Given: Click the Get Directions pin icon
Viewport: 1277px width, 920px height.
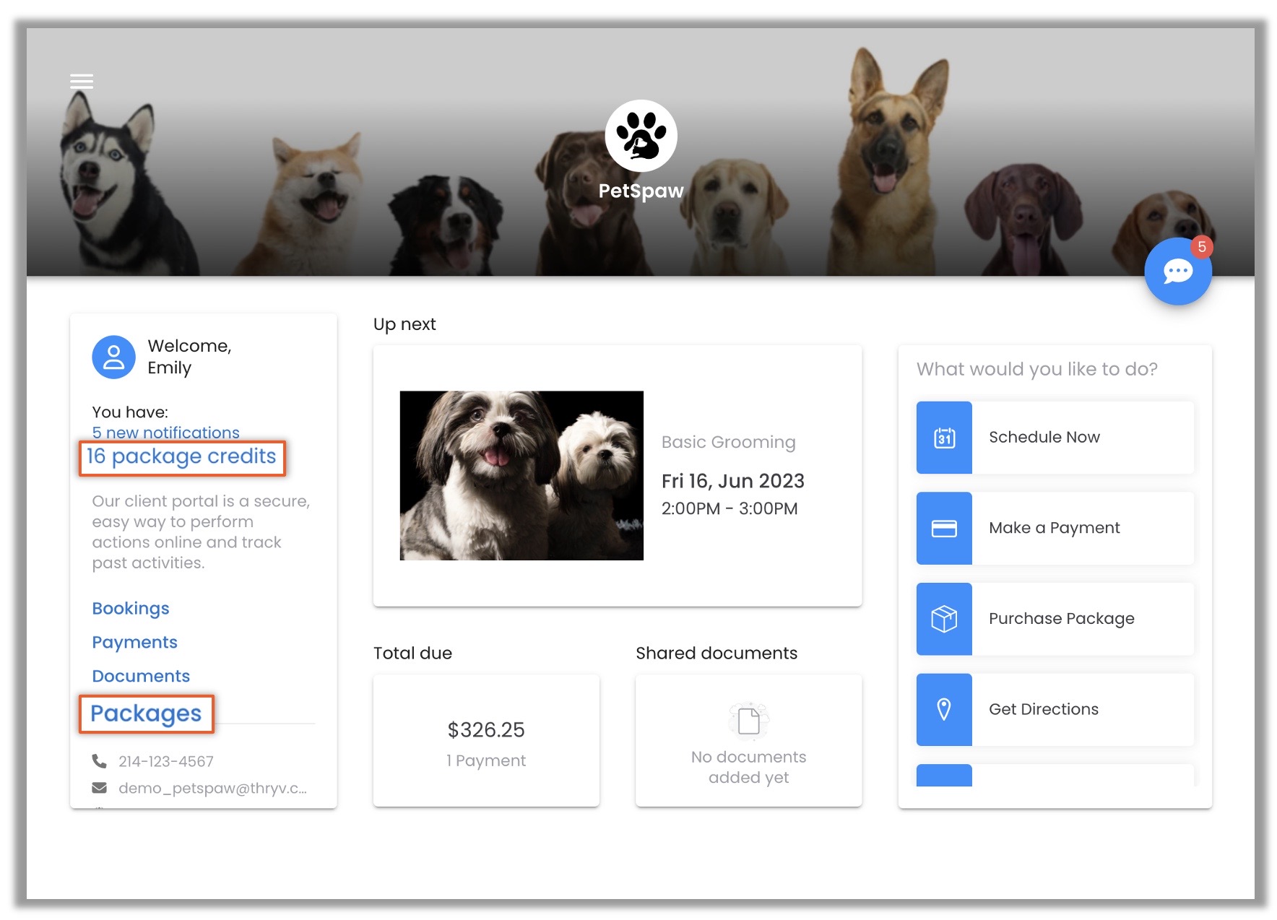Looking at the screenshot, I should click(x=944, y=710).
